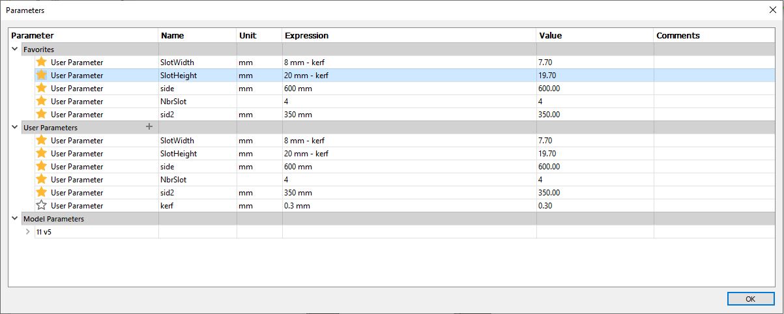The width and height of the screenshot is (784, 314).
Task: Toggle the star for kerf parameter
Action: 42,205
